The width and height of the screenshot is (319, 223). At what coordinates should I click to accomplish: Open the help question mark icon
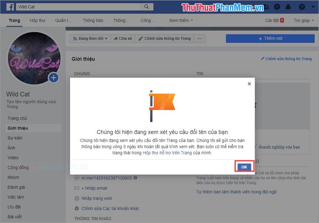(x=302, y=7)
